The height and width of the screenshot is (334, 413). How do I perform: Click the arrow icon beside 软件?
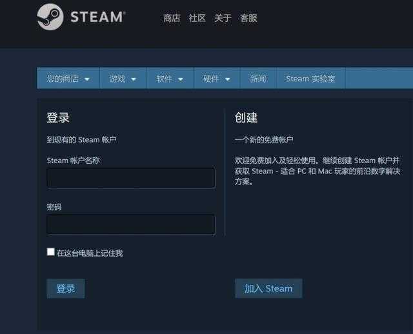[181, 79]
